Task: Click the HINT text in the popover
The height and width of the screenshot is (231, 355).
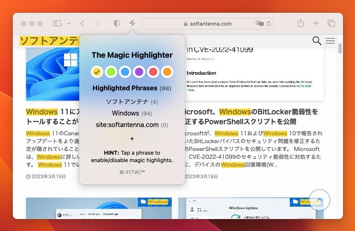Action: pyautogui.click(x=132, y=156)
